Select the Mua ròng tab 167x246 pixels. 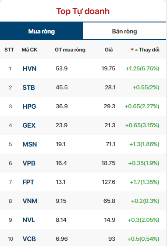point(41,31)
